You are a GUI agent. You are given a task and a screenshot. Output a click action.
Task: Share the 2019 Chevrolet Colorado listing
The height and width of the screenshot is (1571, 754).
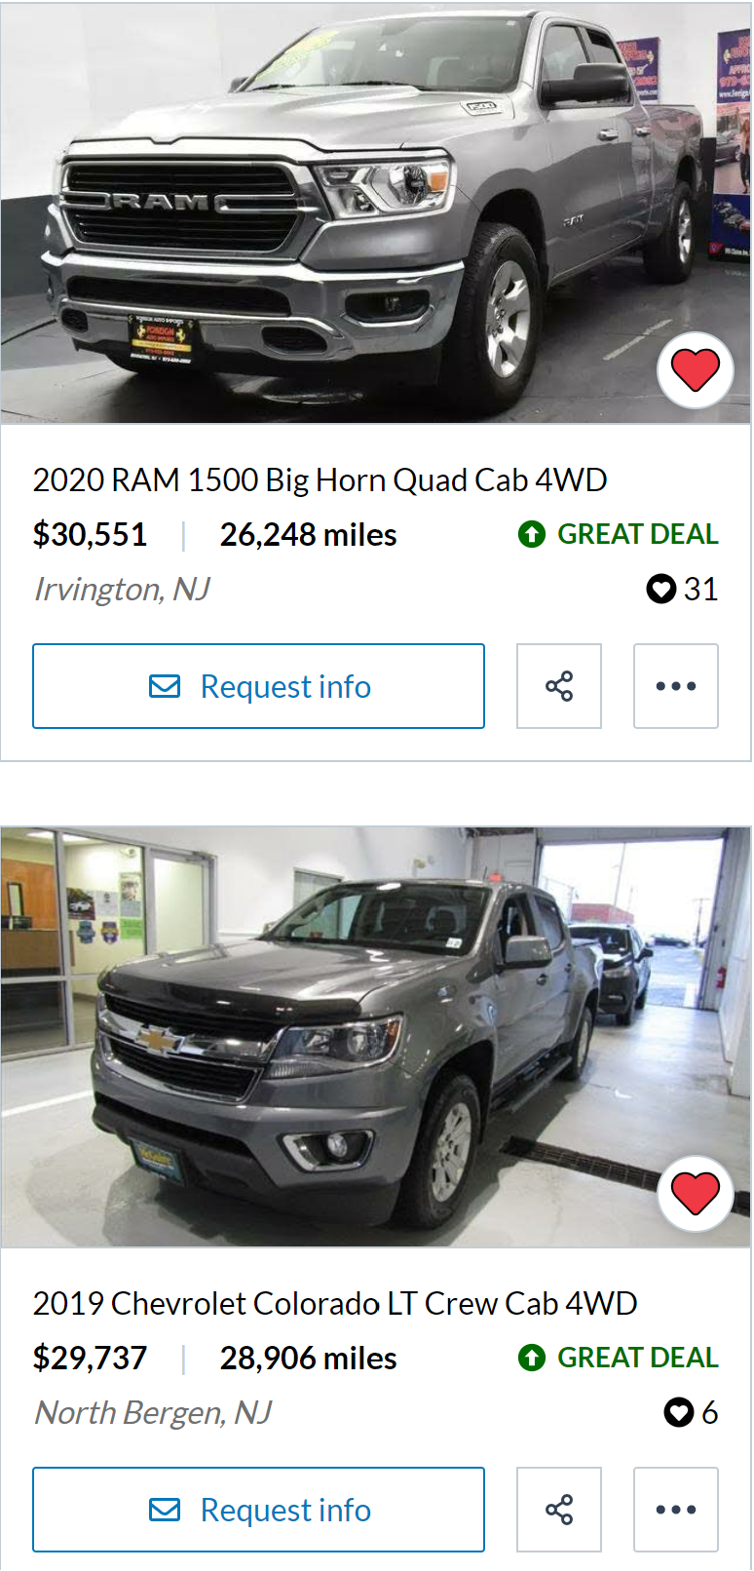pyautogui.click(x=559, y=1510)
